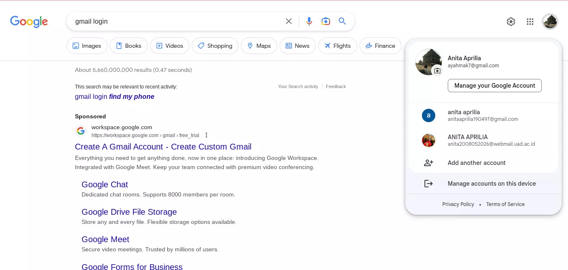Screen dimensions: 568x270
Task: Open 'Create A Gmail Account - Create Custom Gmail'
Action: click(163, 147)
